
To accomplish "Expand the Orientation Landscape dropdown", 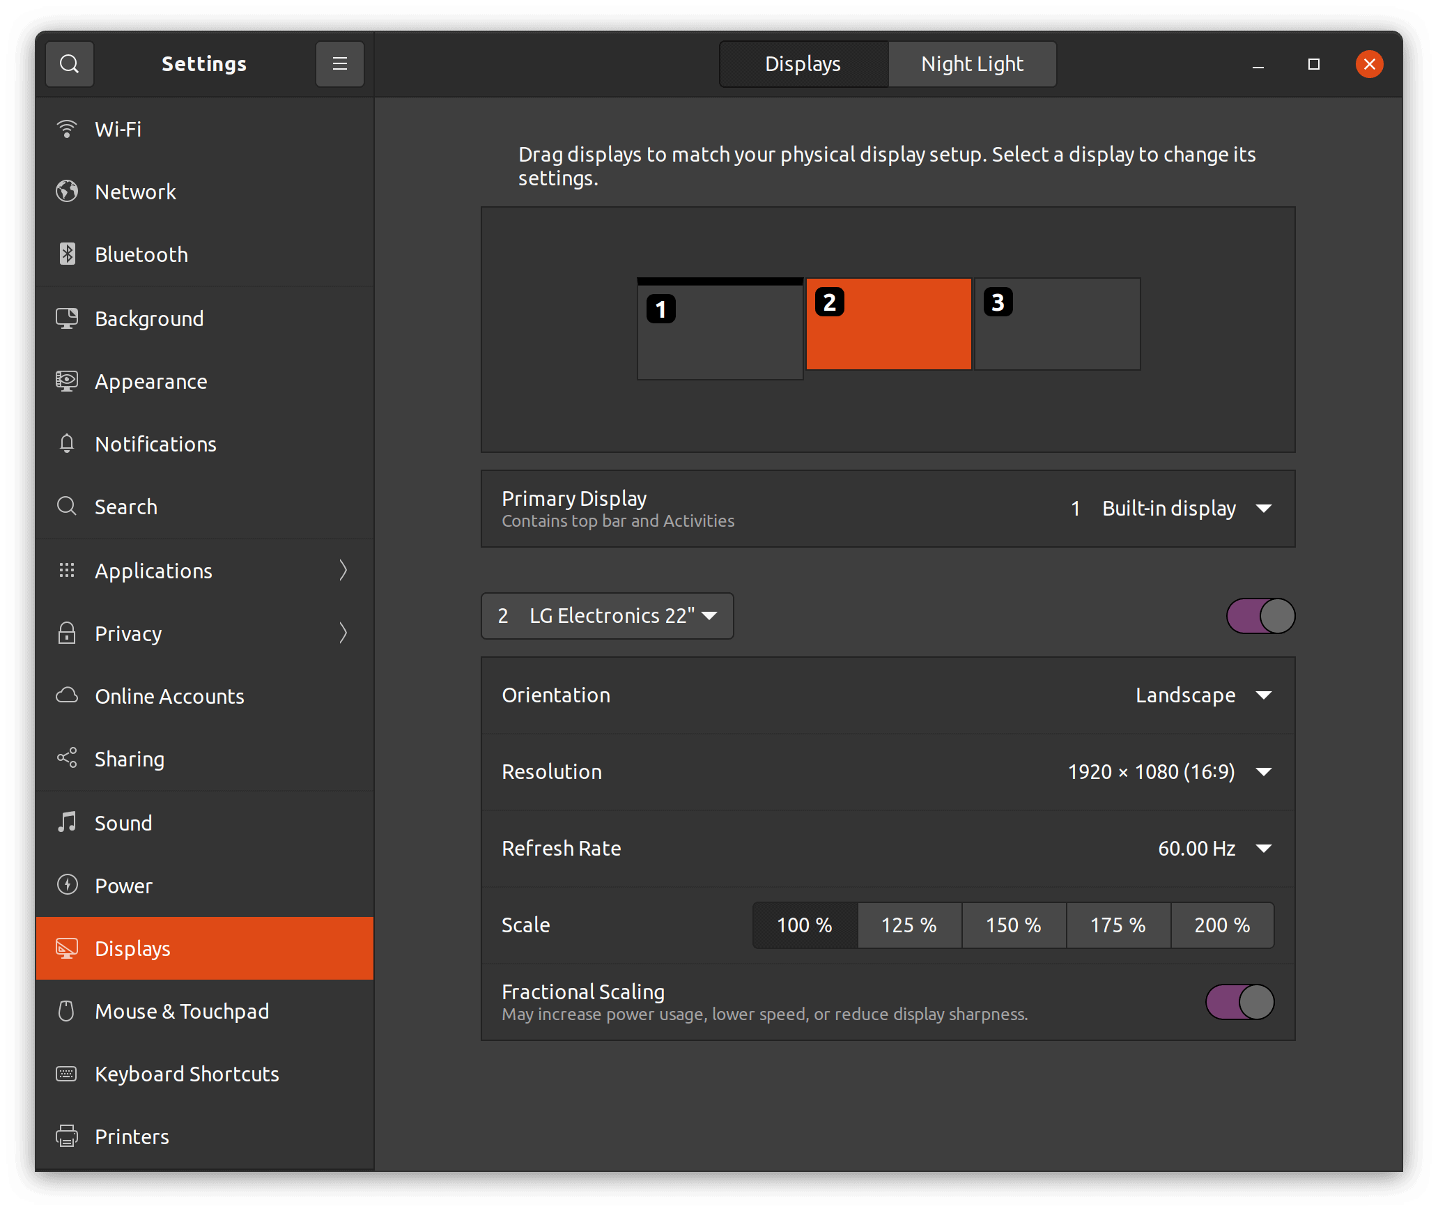I will [1203, 695].
